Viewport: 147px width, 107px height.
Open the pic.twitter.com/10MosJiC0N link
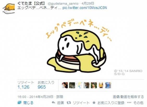[x=85, y=8]
